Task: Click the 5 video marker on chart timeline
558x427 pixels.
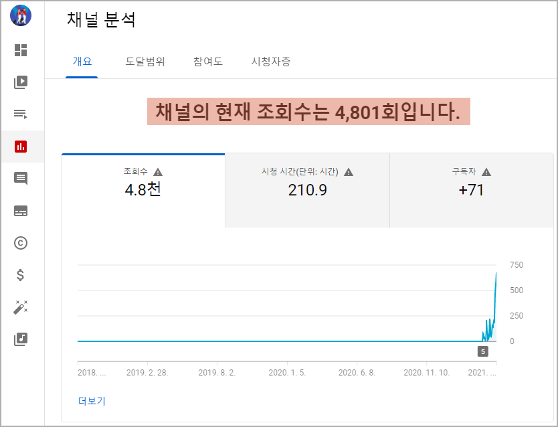Action: point(483,351)
